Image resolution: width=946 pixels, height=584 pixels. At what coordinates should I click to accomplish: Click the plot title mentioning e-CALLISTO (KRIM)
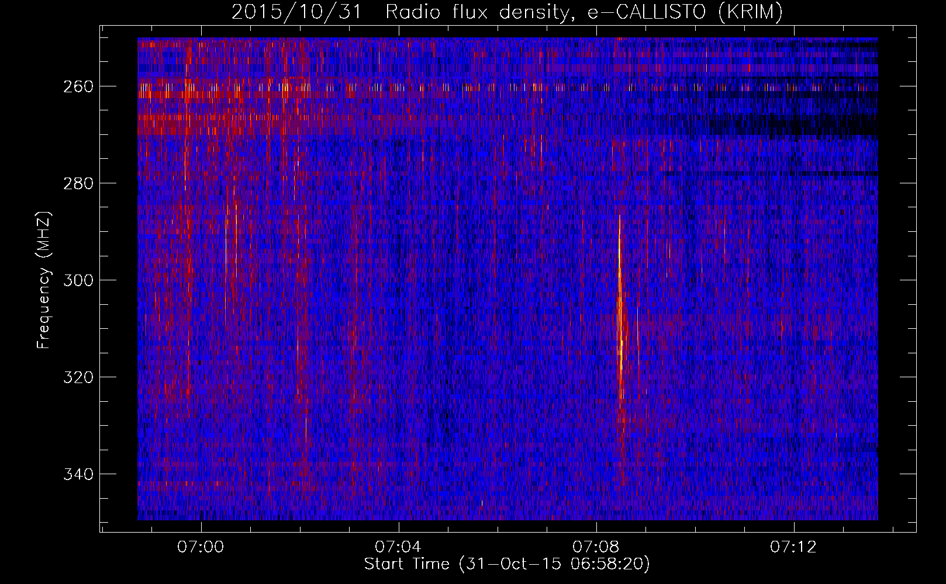(x=507, y=12)
